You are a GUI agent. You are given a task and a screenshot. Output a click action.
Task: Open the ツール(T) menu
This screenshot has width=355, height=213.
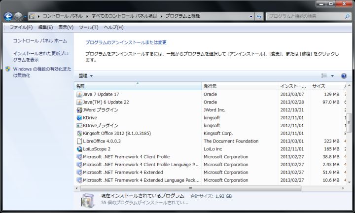pyautogui.click(x=89, y=27)
